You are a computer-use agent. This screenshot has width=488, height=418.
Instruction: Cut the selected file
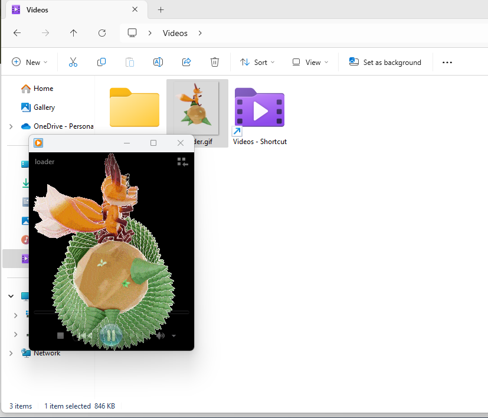pos(73,61)
